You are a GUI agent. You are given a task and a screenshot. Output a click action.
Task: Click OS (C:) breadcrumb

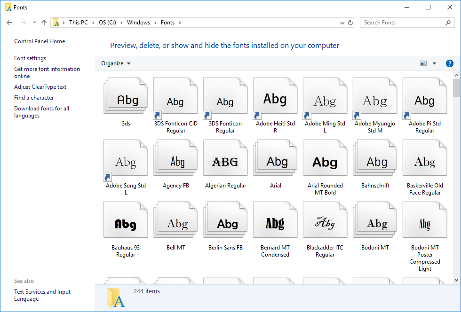(107, 23)
